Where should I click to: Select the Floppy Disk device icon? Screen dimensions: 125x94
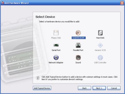(x=56, y=33)
